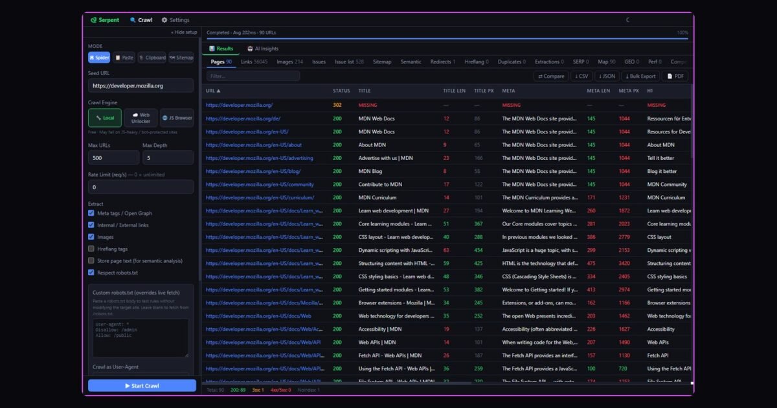Open the Redirects tab
This screenshot has height=408, width=777.
click(442, 62)
